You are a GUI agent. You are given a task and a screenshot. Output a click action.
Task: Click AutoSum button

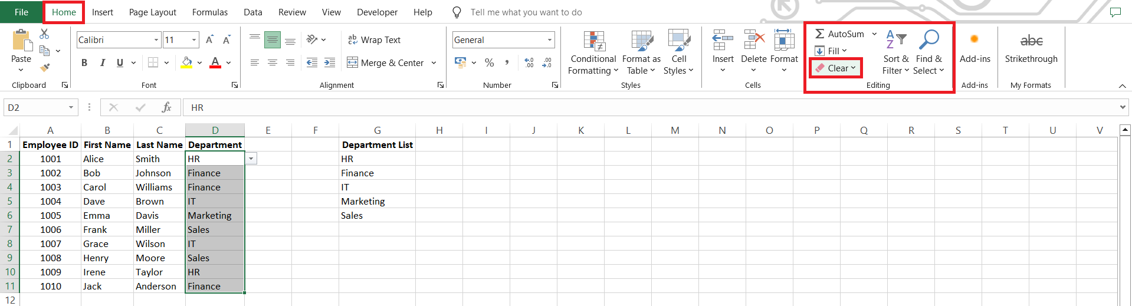click(839, 34)
